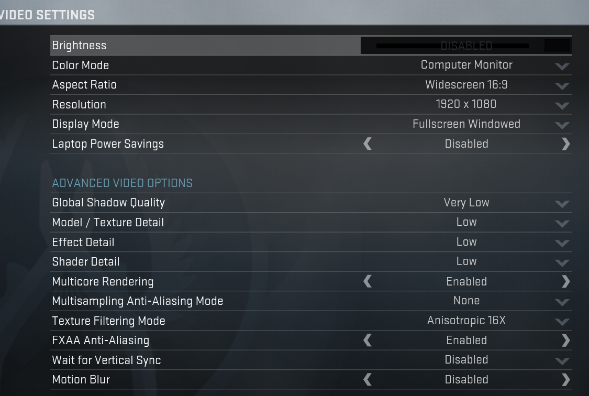Image resolution: width=589 pixels, height=396 pixels.
Task: Click left arrow for Motion Blur
Action: pos(368,380)
